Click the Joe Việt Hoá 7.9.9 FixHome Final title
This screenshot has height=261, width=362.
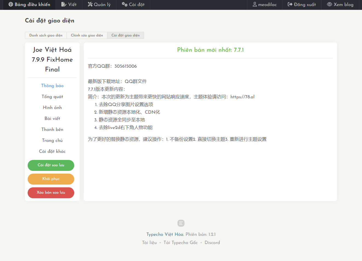tap(52, 59)
